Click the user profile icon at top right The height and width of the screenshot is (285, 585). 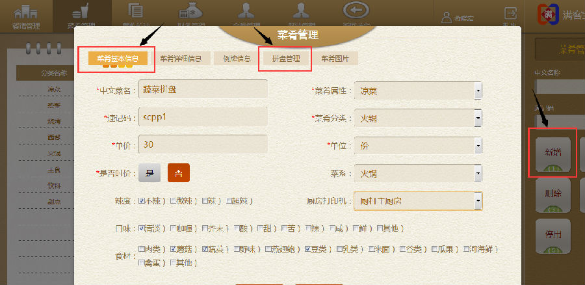(447, 17)
